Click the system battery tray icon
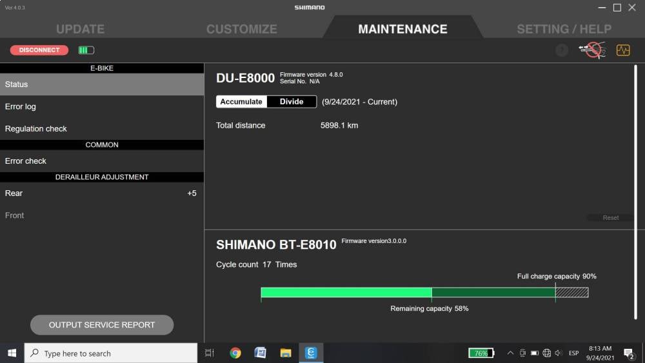The image size is (645, 363). pos(534,353)
